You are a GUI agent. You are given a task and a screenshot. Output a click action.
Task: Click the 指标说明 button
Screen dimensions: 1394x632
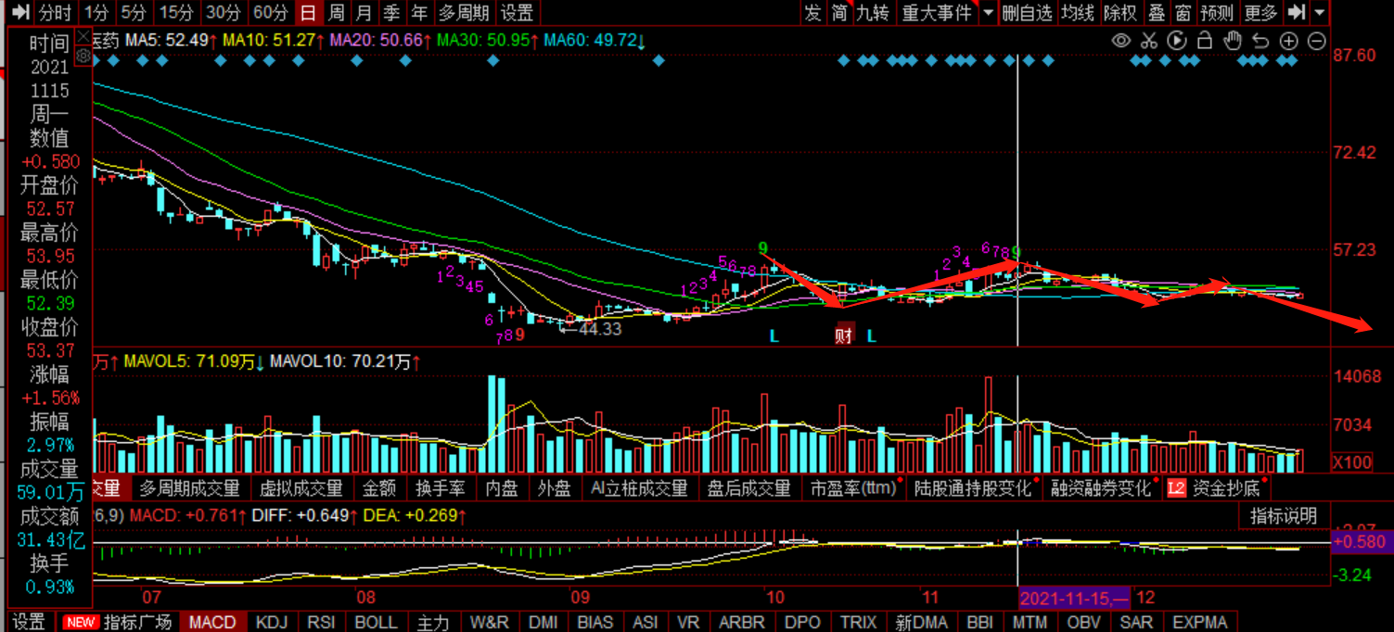1284,516
